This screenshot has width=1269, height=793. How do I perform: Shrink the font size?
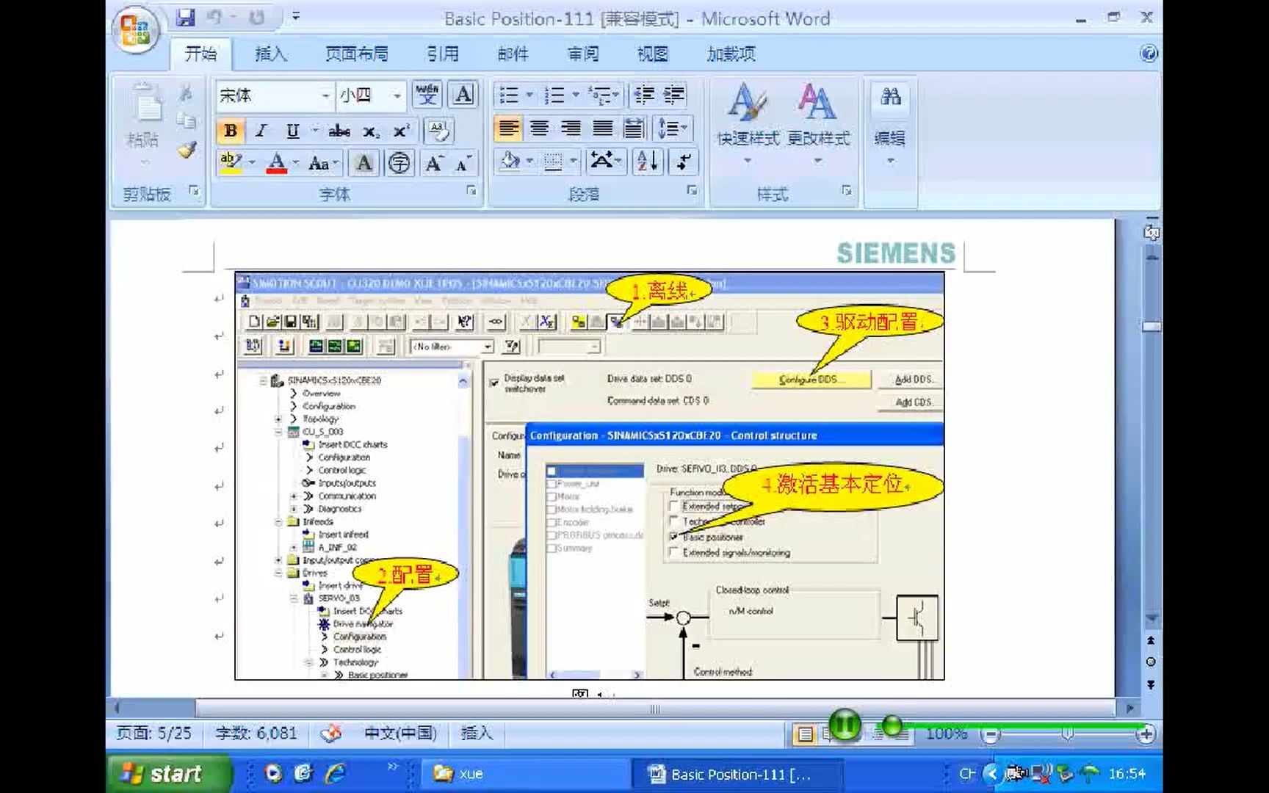click(463, 163)
